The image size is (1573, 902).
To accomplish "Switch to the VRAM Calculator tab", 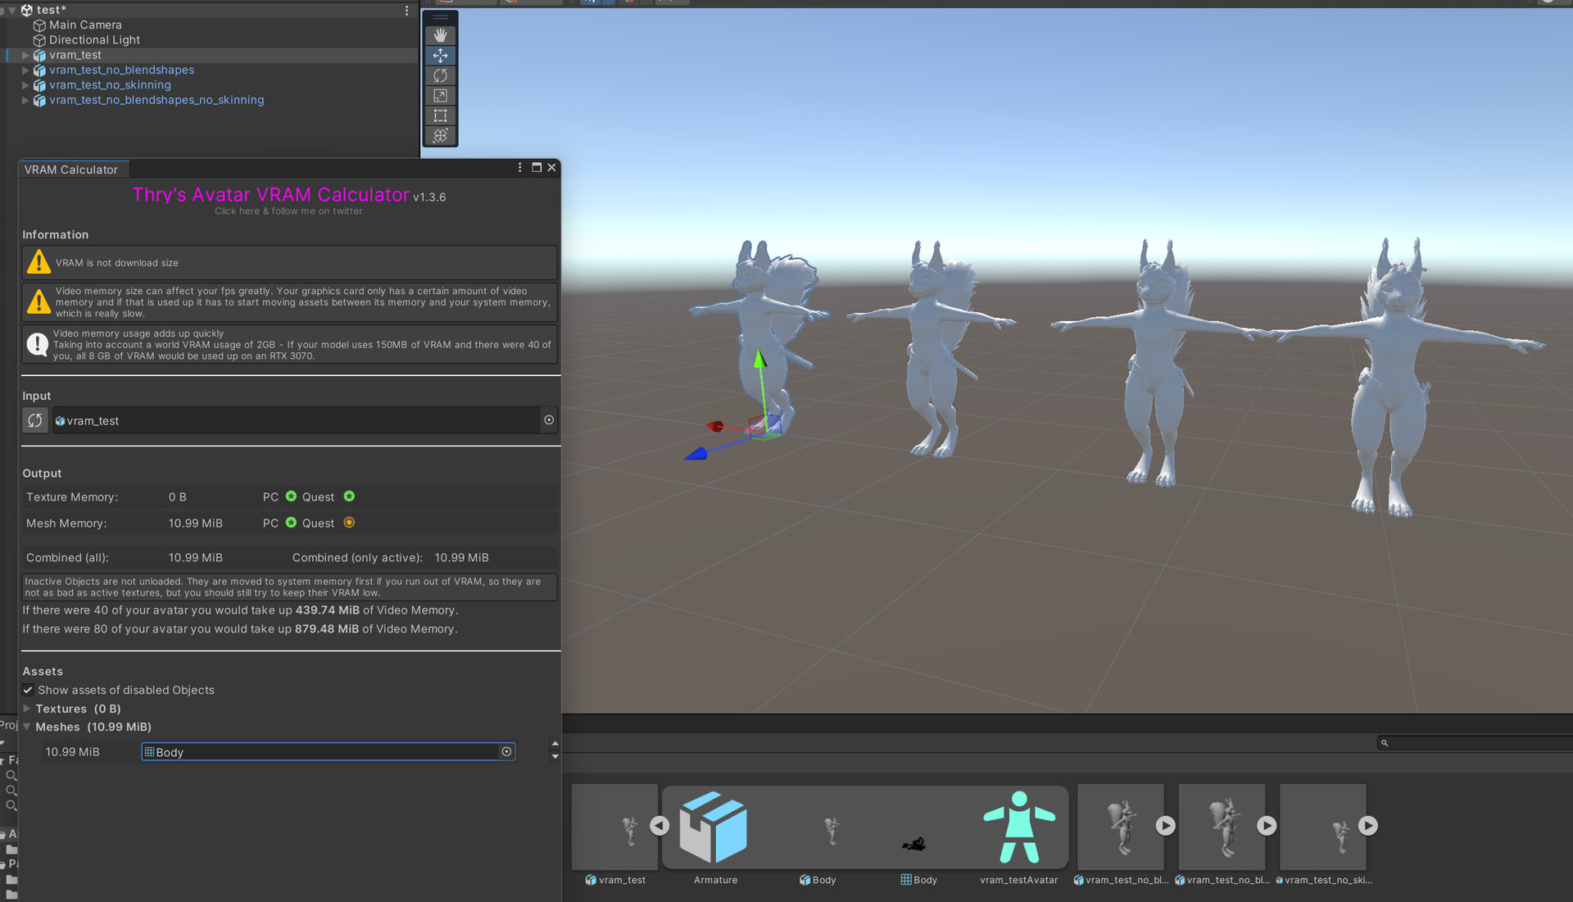I will [71, 170].
